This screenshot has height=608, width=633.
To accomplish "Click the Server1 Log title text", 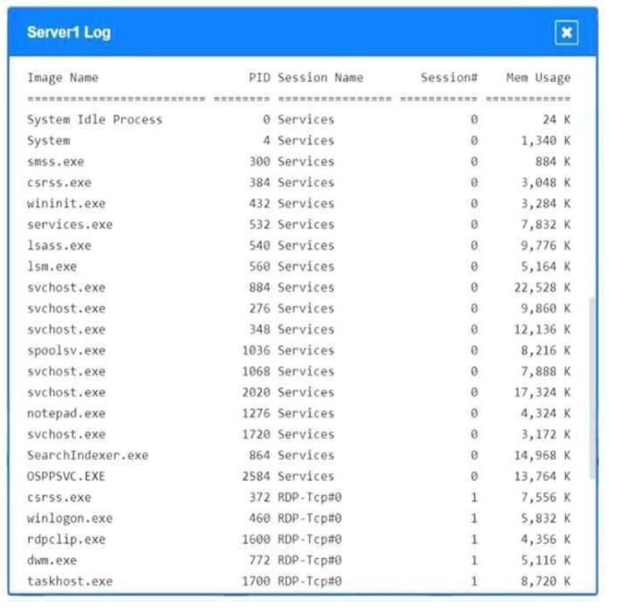I will pyautogui.click(x=69, y=32).
